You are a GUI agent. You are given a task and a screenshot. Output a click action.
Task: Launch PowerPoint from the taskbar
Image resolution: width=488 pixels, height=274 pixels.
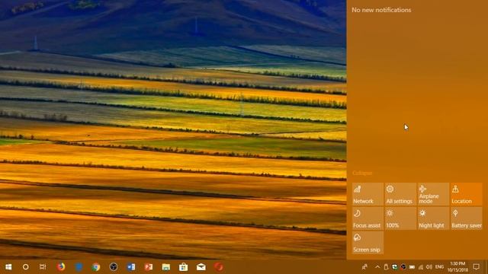click(149, 267)
